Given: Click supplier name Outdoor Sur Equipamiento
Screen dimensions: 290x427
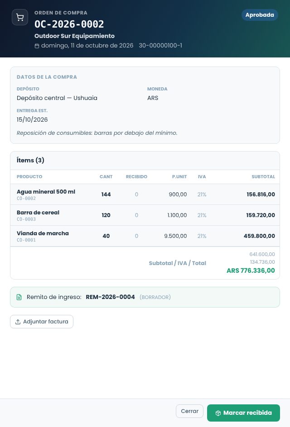Looking at the screenshot, I should pos(74,36).
